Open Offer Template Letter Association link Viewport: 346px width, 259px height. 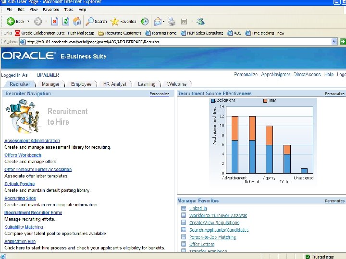click(38, 169)
